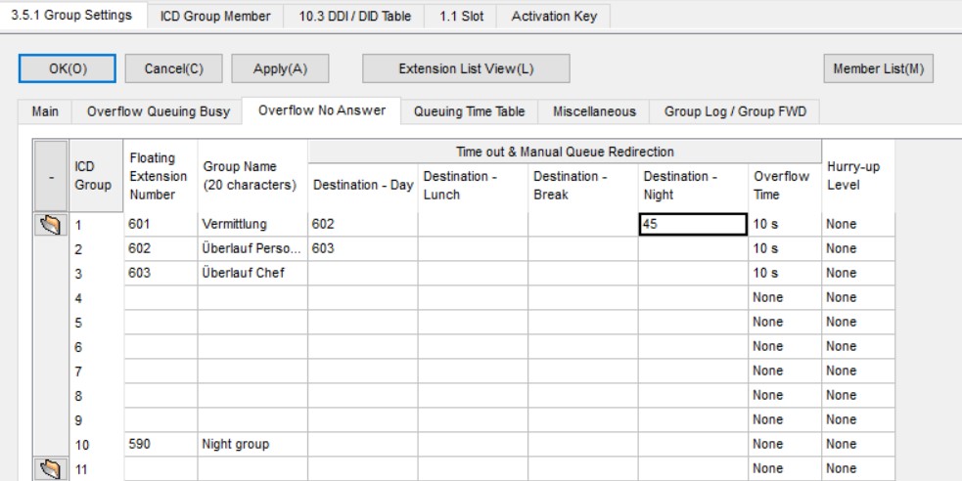Click the empty Destination - Day cell of Überlauf Chef

(363, 274)
